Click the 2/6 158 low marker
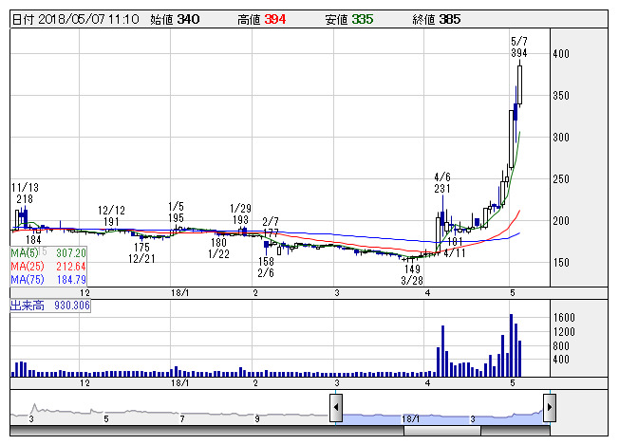Image resolution: width=619 pixels, height=445 pixels. (267, 266)
